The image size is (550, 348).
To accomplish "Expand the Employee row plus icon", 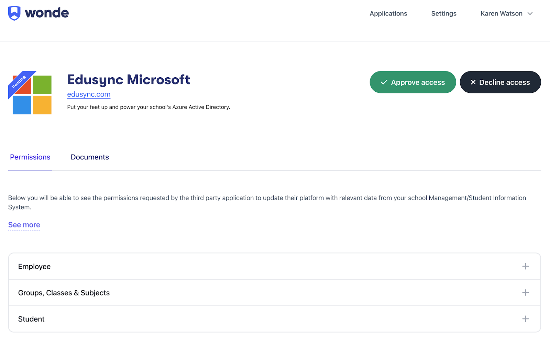I will coord(525,266).
